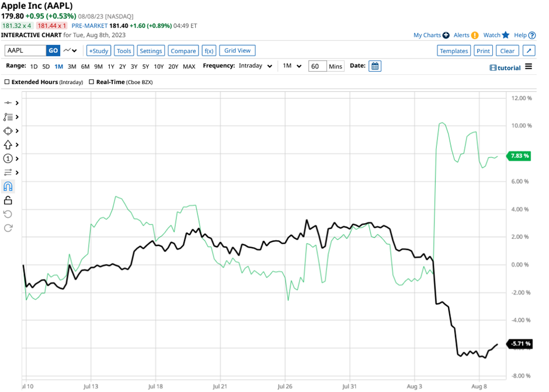This screenshot has height=392, width=549.
Task: Select the MAX range tab
Action: coord(189,67)
